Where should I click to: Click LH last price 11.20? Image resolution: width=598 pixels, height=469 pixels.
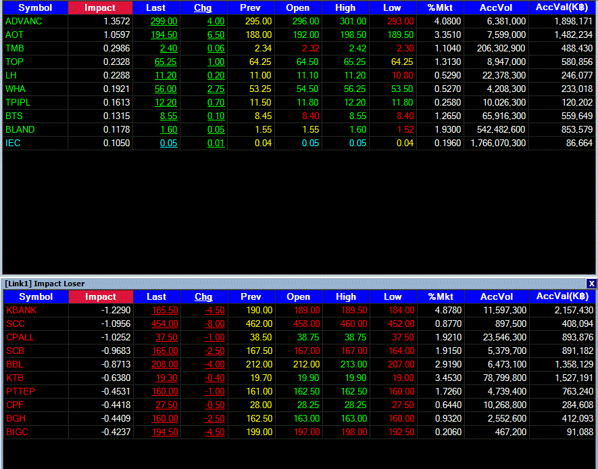click(166, 76)
